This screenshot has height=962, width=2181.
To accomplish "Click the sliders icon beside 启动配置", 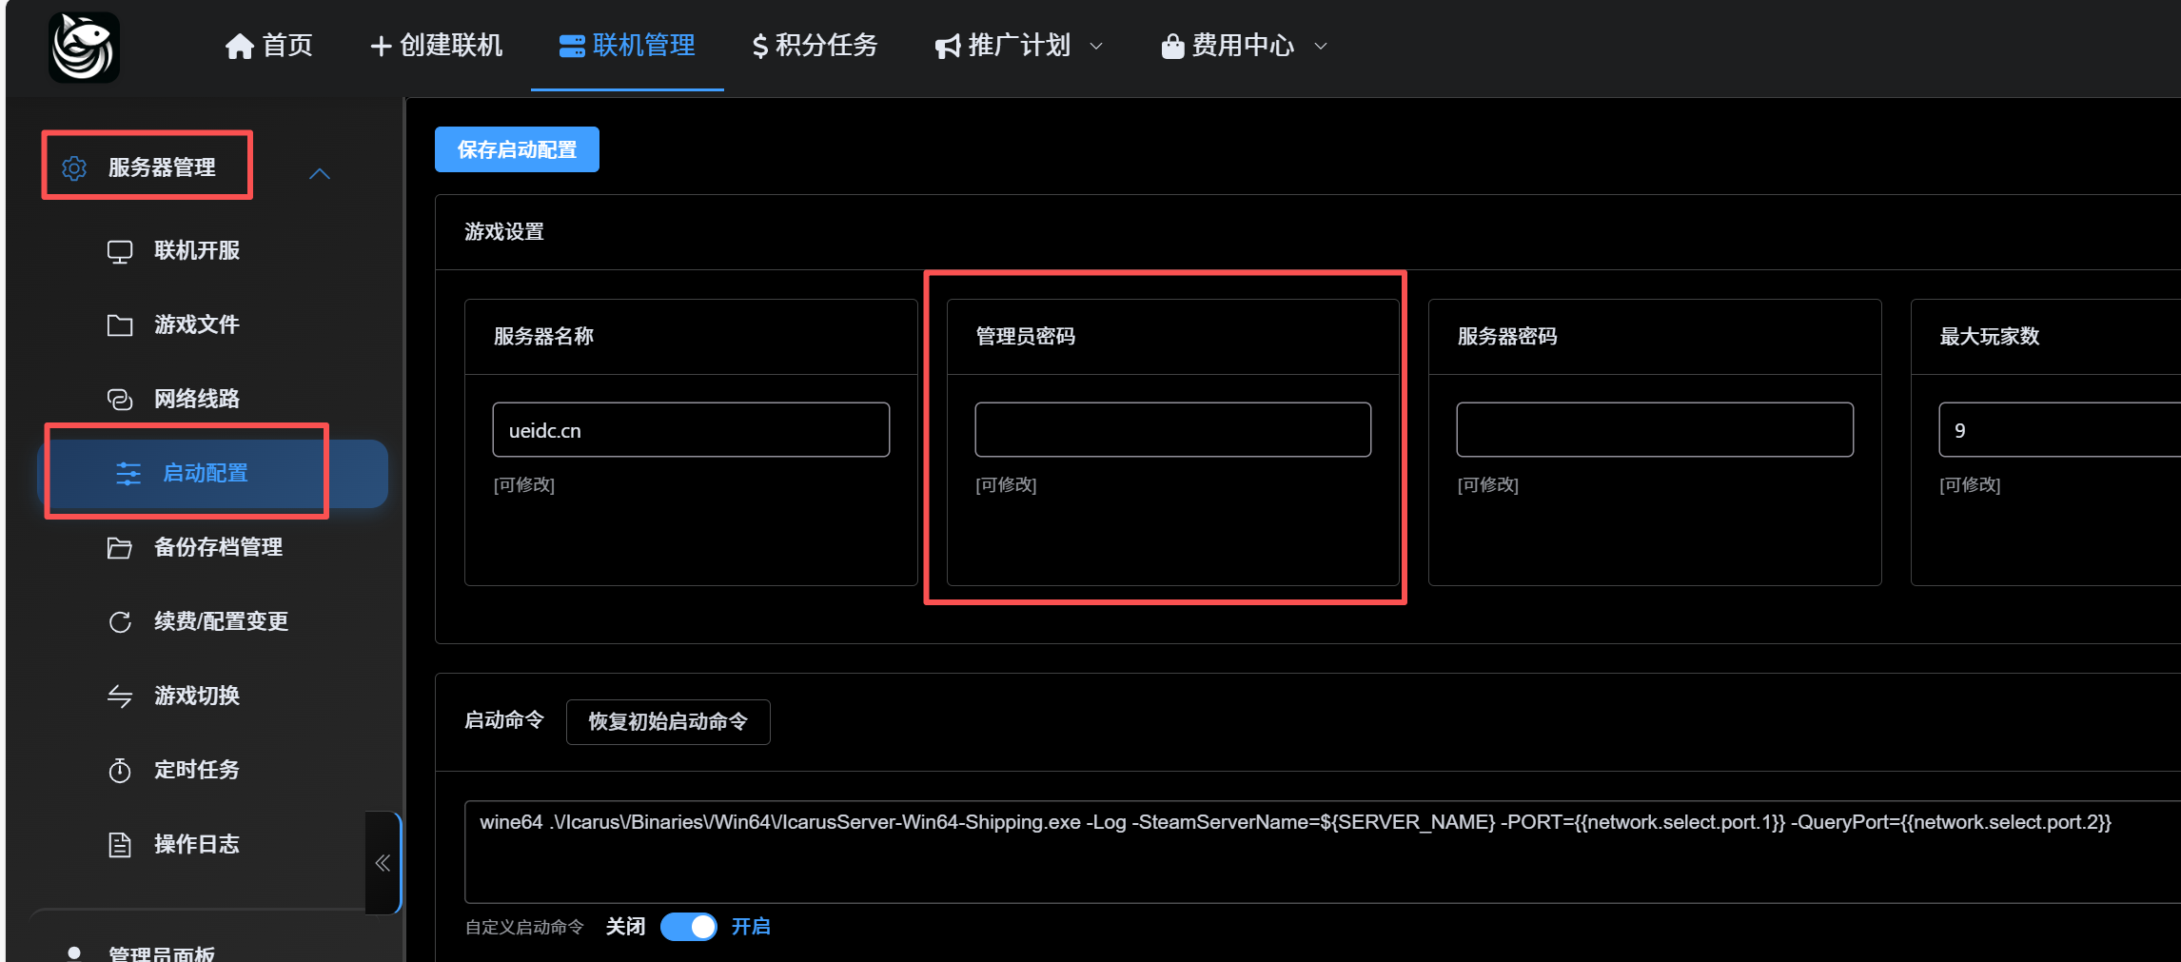I will [x=128, y=474].
